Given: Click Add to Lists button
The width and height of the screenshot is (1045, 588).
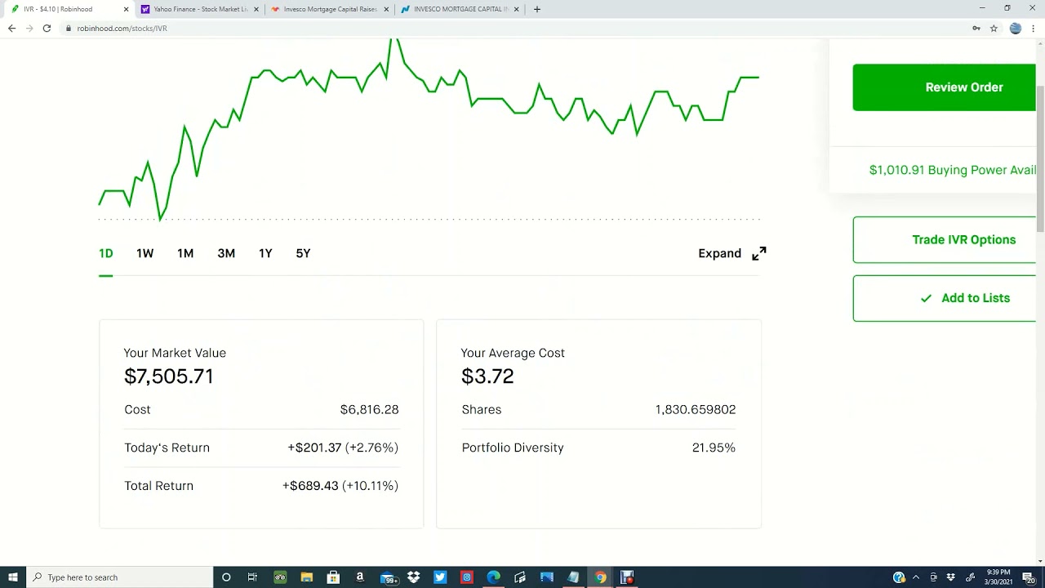Looking at the screenshot, I should (x=945, y=298).
